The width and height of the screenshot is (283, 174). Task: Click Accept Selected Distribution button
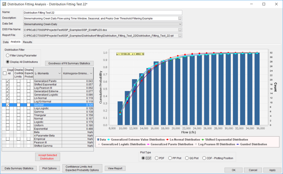[x=48, y=157]
